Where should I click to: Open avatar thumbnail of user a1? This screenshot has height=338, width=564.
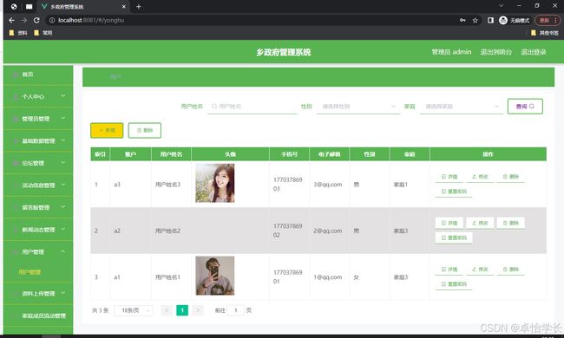(x=214, y=276)
